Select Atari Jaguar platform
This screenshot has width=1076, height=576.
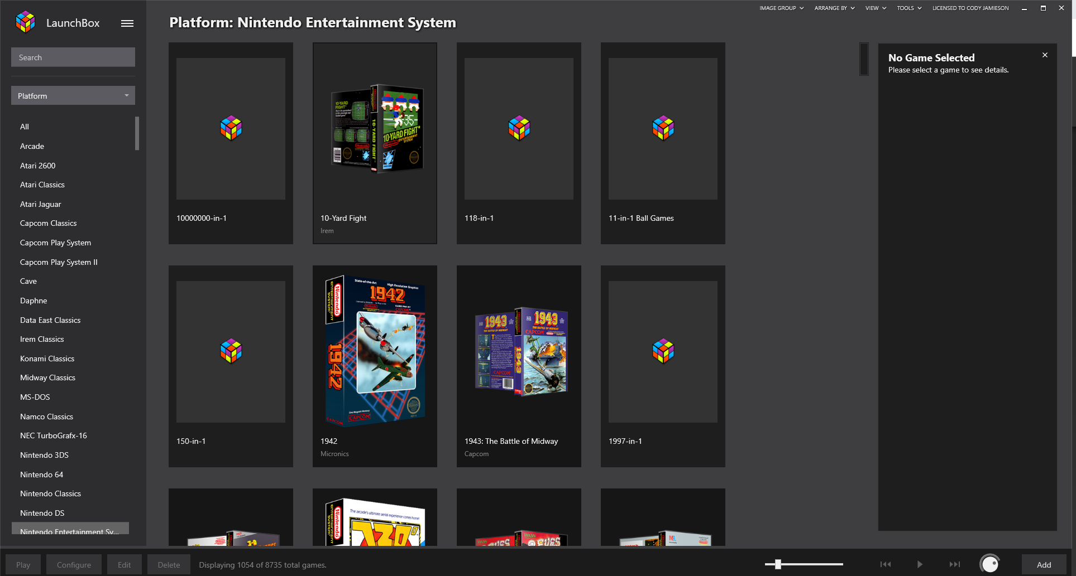tap(41, 204)
